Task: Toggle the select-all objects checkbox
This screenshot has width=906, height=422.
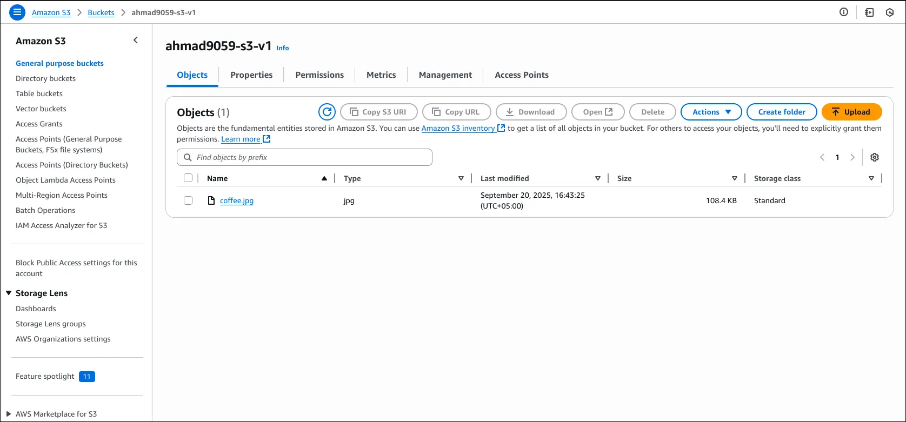Action: [188, 178]
